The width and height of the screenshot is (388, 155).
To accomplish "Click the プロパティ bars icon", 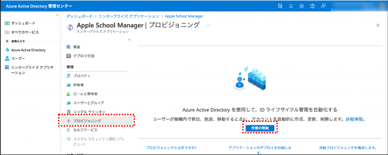I will coord(69,76).
